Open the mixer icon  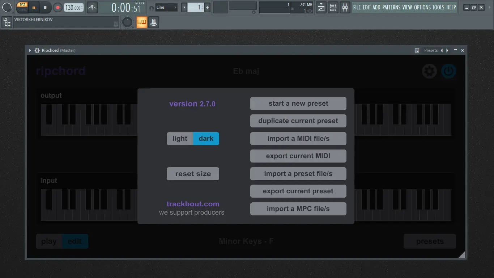click(x=345, y=7)
